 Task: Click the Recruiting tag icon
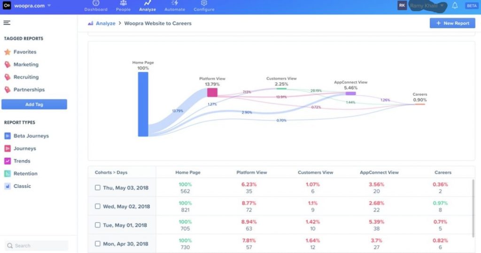(x=8, y=77)
